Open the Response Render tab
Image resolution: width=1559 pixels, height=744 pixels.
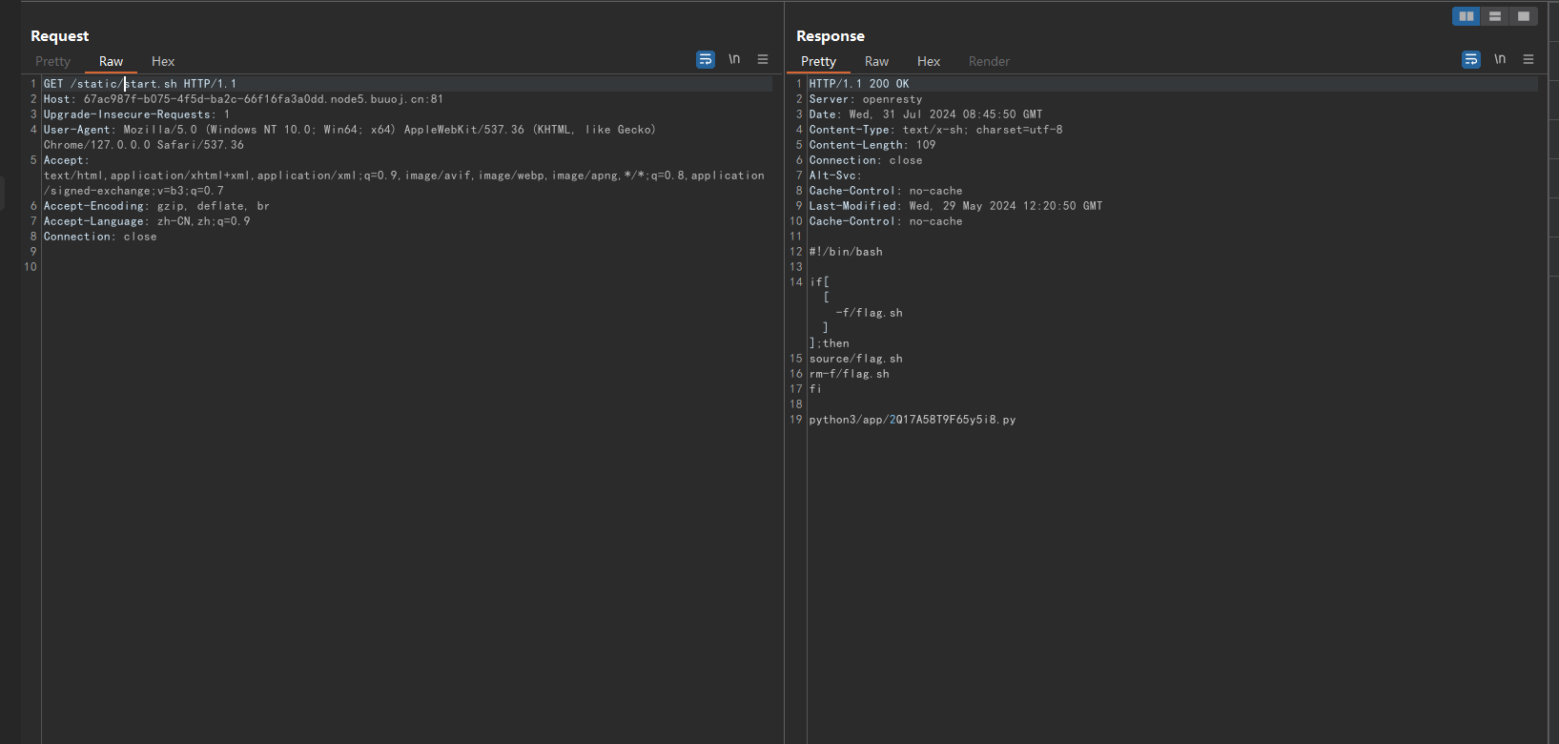point(989,61)
